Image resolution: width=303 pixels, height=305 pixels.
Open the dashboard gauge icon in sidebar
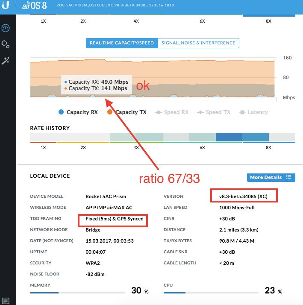point(6,28)
